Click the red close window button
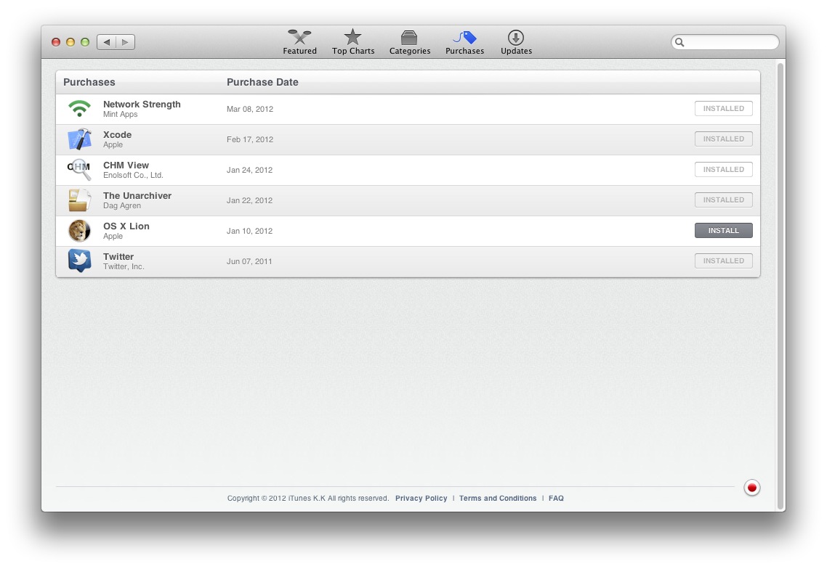The width and height of the screenshot is (827, 569). pos(55,42)
